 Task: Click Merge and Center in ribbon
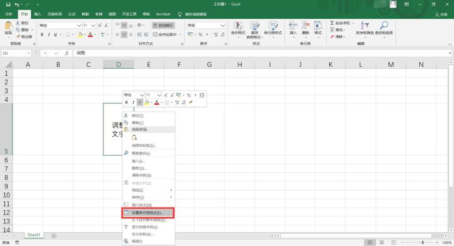click(x=165, y=35)
